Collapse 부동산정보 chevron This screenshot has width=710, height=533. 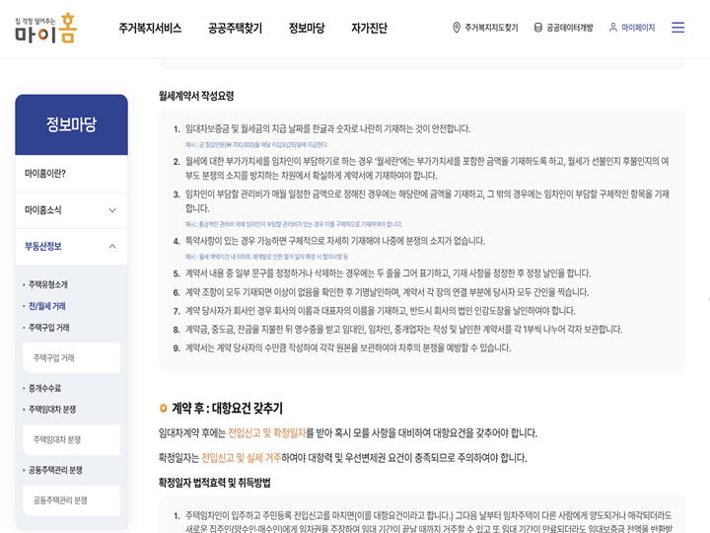112,247
